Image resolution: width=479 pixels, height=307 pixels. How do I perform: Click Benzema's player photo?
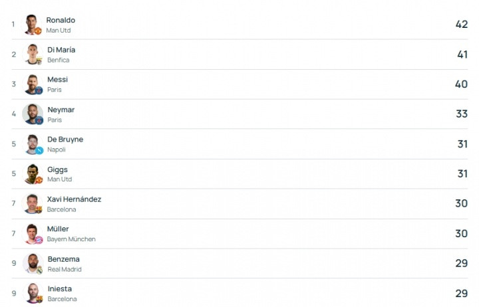[33, 264]
